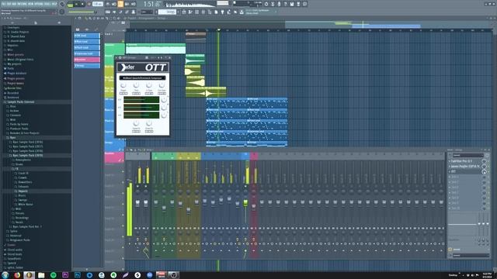This screenshot has width=497, height=279.
Task: Click the OTT Out Gain knob
Action: [x=162, y=85]
